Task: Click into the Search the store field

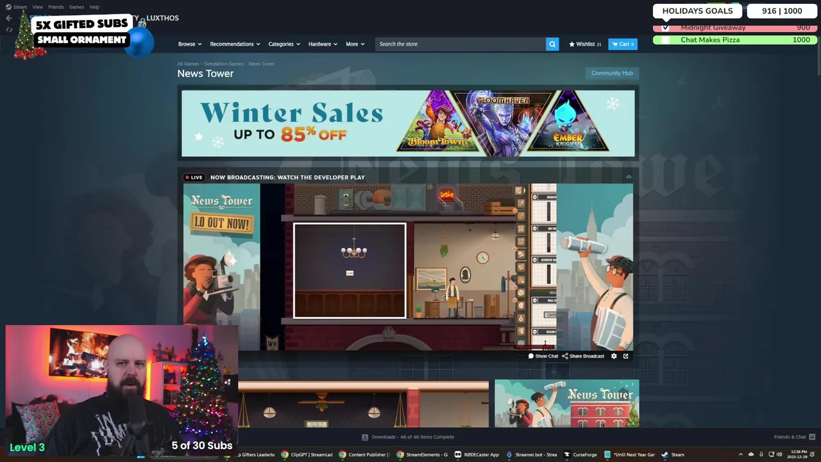Action: click(460, 44)
